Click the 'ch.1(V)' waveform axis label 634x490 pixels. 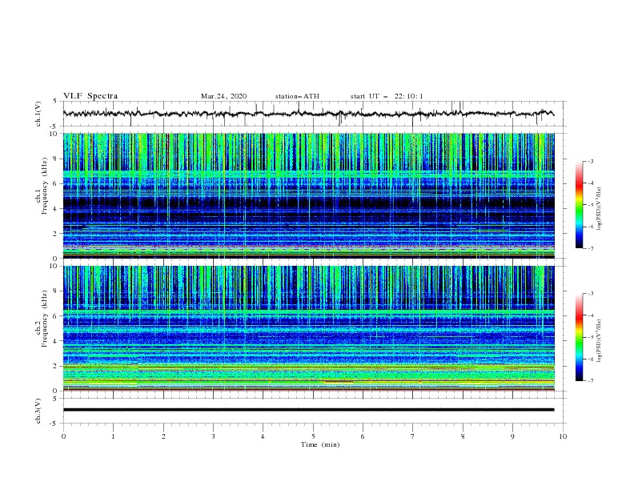38,114
